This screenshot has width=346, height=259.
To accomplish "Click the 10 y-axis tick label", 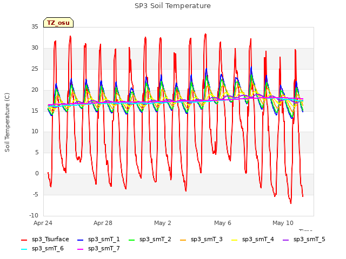I will tap(35, 132).
